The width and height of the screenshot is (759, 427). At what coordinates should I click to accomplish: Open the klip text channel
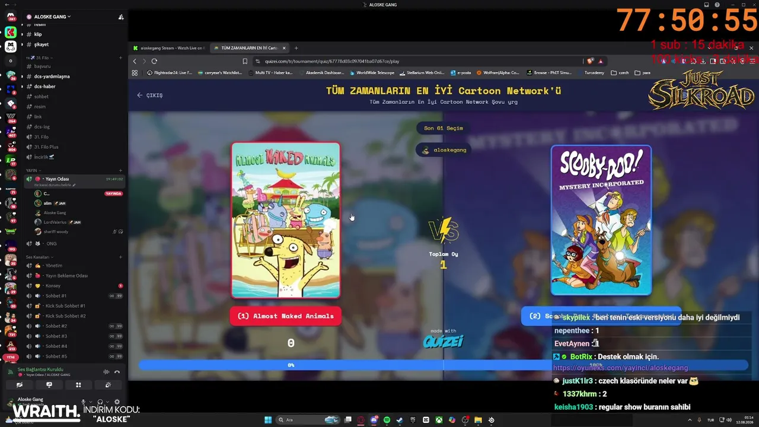(x=74, y=34)
